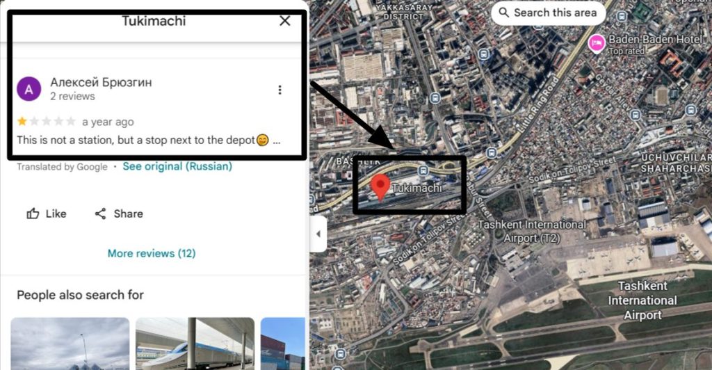
Task: Click transit stop icon above Tukimachi label
Action: 423,170
